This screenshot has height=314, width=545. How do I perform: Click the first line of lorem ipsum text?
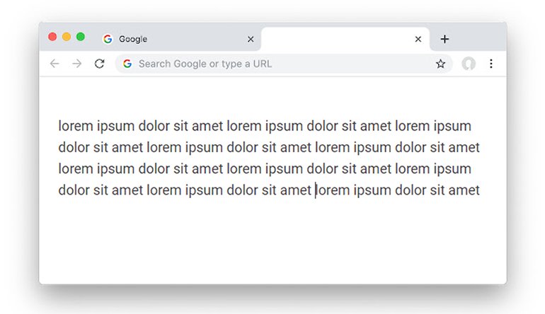click(x=265, y=127)
